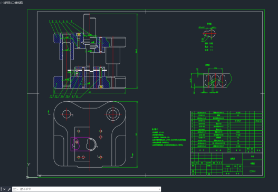Expand command history with the up arrow
Screen dimensions: 278x192
click(x=159, y=189)
